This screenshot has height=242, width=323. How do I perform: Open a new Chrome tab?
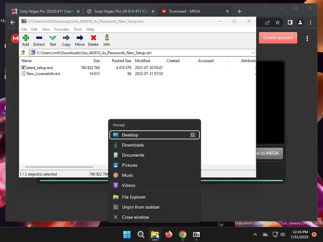click(x=239, y=11)
